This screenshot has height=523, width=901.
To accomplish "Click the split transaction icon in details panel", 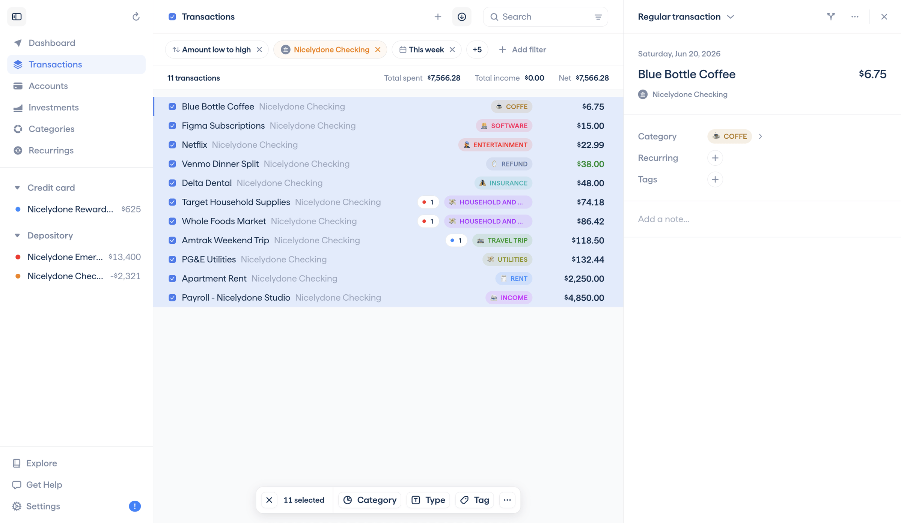I will point(831,17).
